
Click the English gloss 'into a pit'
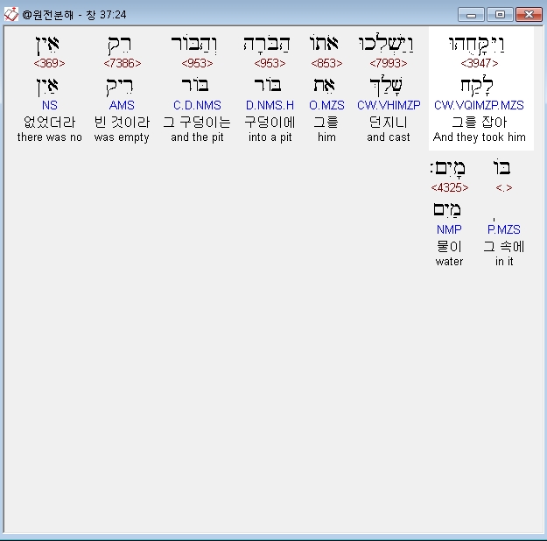point(270,137)
